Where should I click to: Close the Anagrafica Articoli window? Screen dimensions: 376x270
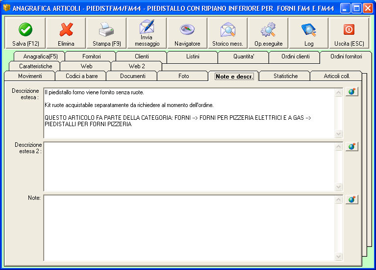[368, 8]
